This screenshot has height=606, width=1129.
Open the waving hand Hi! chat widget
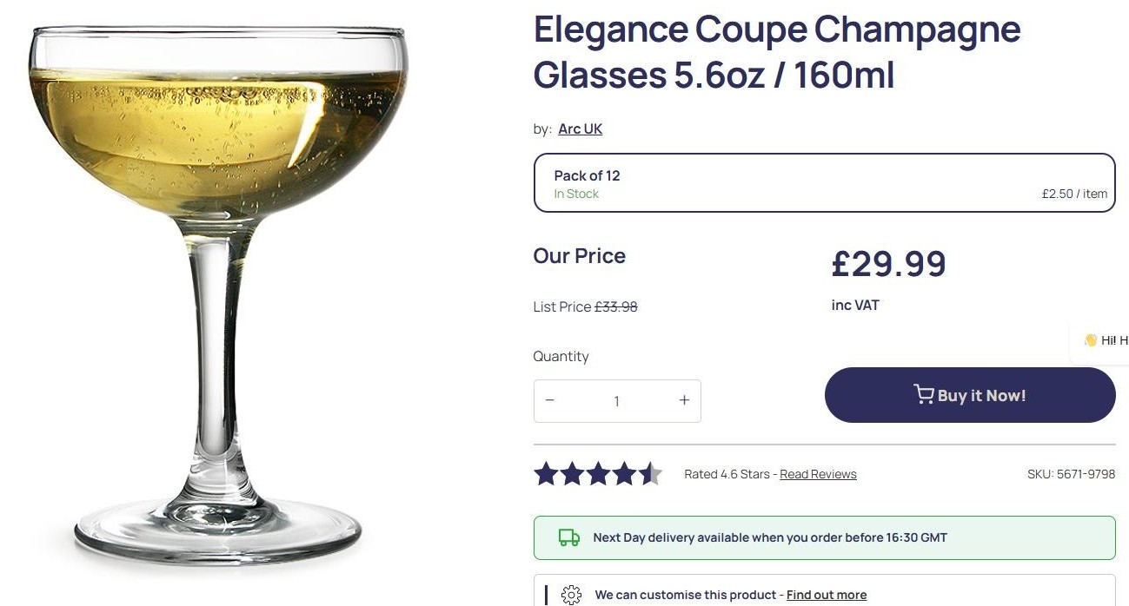tap(1104, 340)
